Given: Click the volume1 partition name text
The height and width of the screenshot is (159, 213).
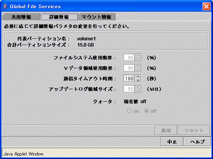Looking at the screenshot, I should tap(86, 39).
